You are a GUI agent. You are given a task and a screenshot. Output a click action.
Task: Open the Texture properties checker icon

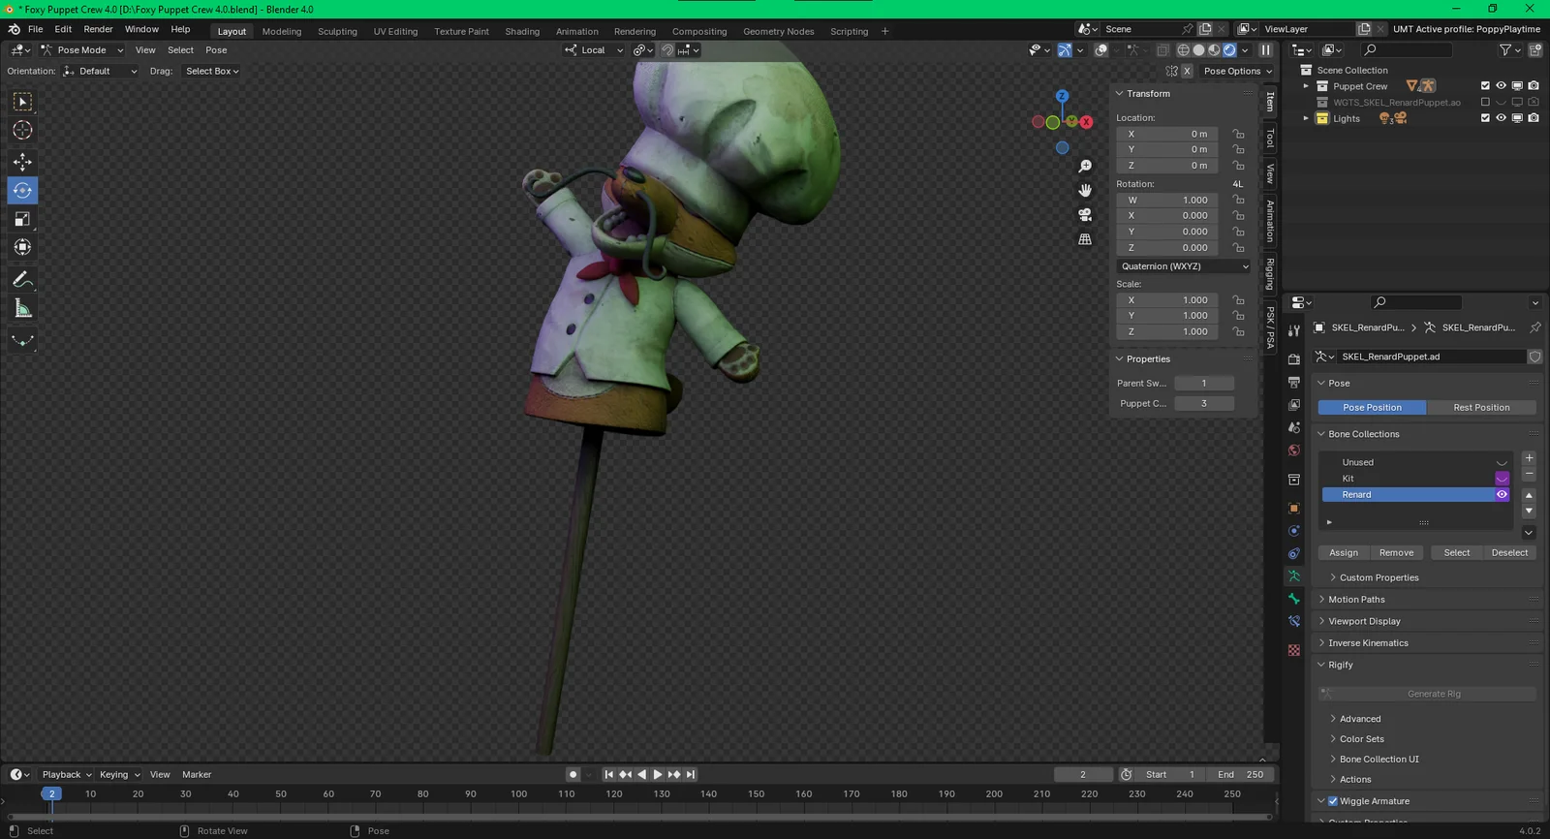pos(1294,650)
